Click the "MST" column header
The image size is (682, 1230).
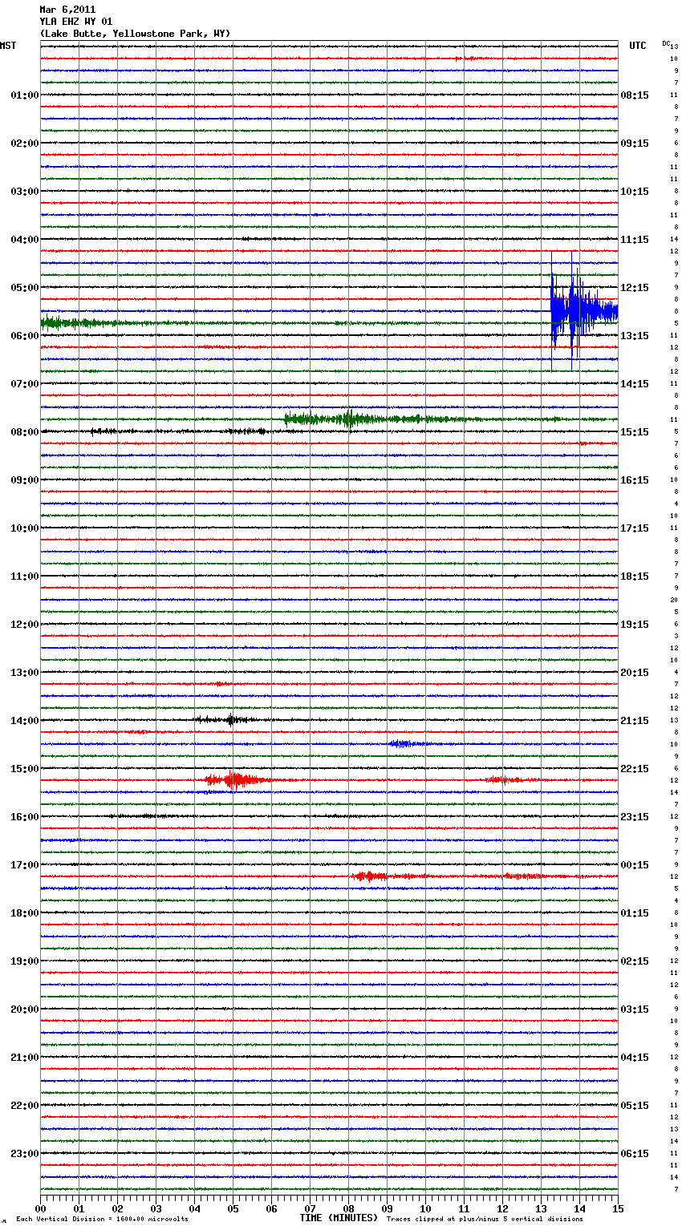point(8,46)
